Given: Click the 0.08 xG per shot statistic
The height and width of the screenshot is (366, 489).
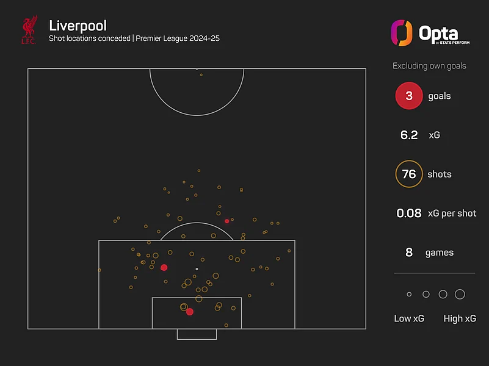Looking at the screenshot, I should click(x=436, y=213).
